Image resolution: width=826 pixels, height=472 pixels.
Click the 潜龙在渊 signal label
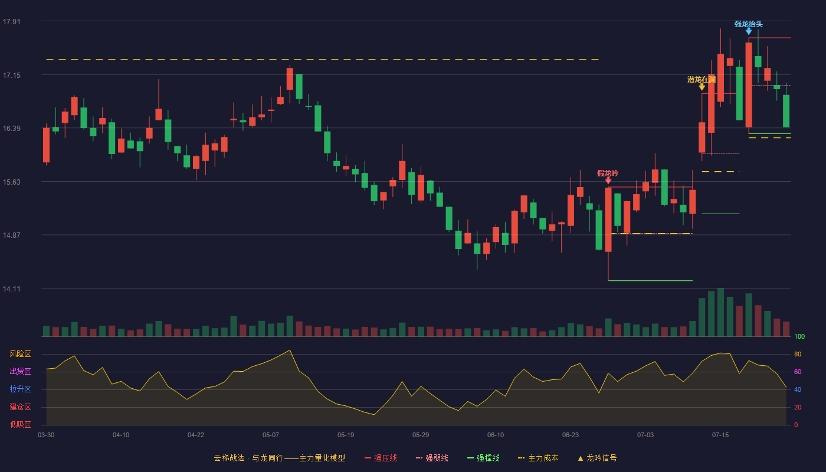pyautogui.click(x=702, y=80)
